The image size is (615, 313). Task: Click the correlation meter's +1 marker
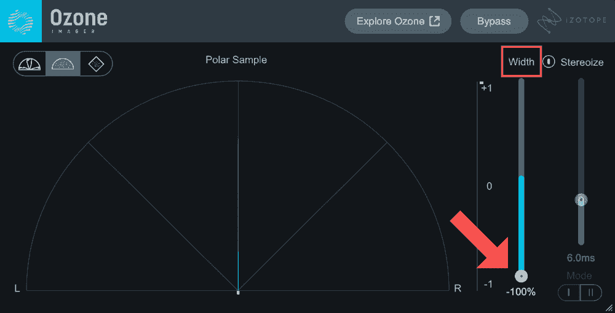486,88
